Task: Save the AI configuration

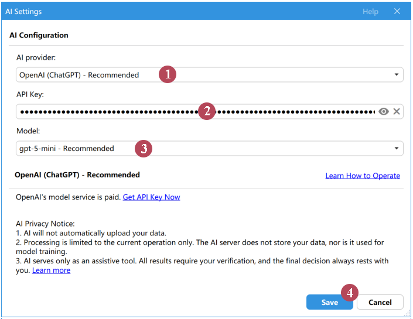Action: point(329,302)
